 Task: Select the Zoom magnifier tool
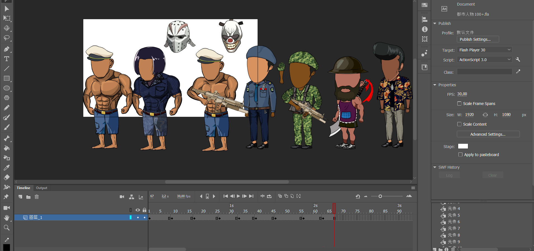coord(7,228)
